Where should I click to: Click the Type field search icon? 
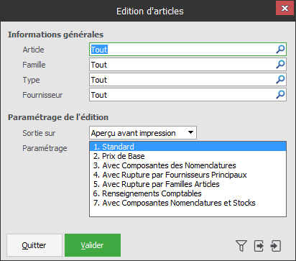280,80
